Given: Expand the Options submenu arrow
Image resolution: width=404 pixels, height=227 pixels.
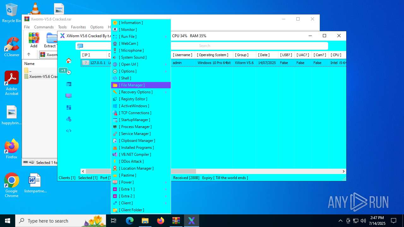Looking at the screenshot, I should point(166,71).
